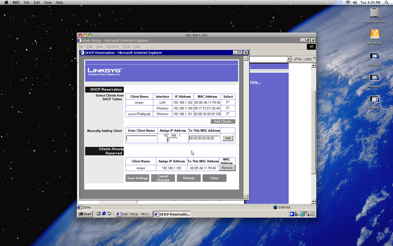Image resolution: width=393 pixels, height=246 pixels.
Task: Click the Go button in Basic Setup window
Action: [298, 59]
